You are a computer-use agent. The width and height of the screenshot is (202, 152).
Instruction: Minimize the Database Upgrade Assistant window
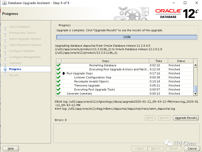pyautogui.click(x=174, y=3)
